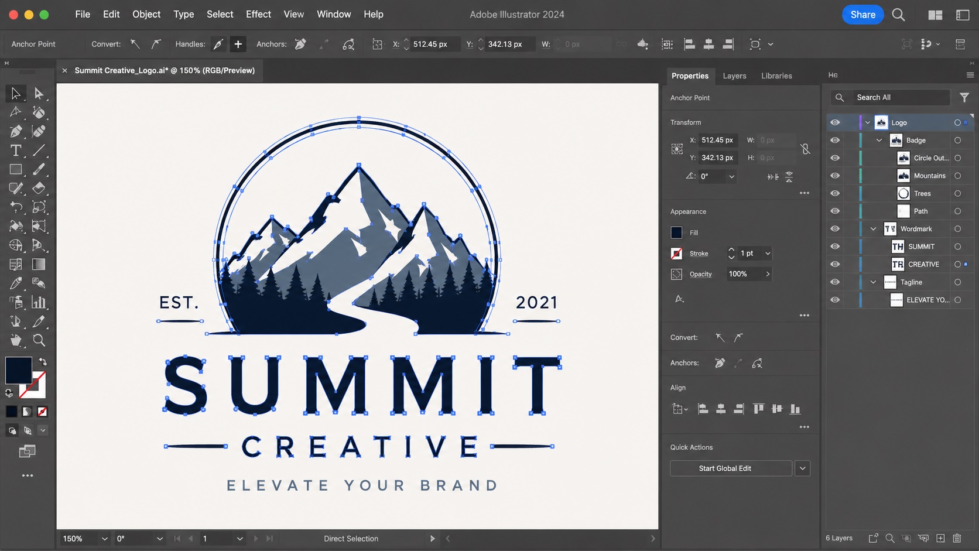Open the Arrange Documents icon
The image size is (979, 551).
pyautogui.click(x=935, y=15)
